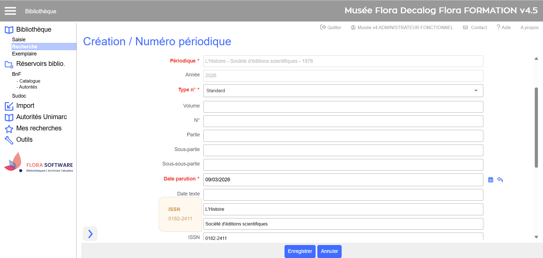Click the Quitter link
This screenshot has width=543, height=258.
point(331,27)
